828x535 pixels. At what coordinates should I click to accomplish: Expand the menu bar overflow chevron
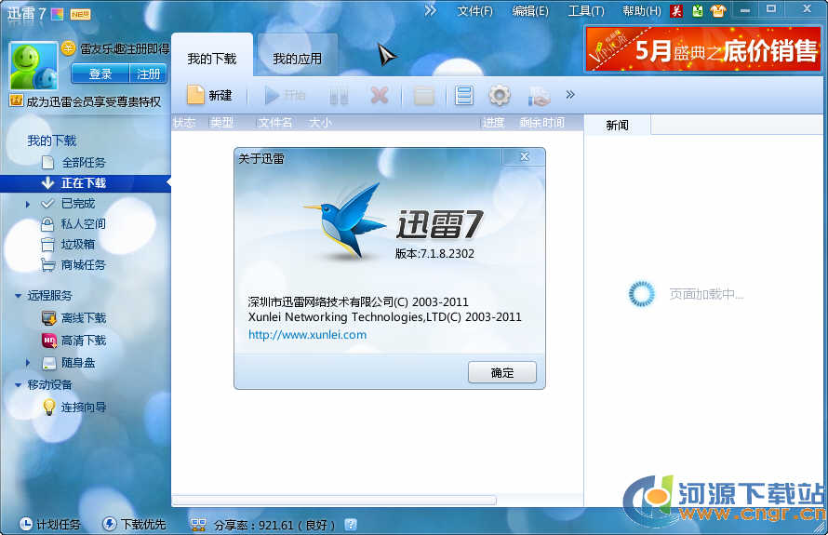(431, 10)
